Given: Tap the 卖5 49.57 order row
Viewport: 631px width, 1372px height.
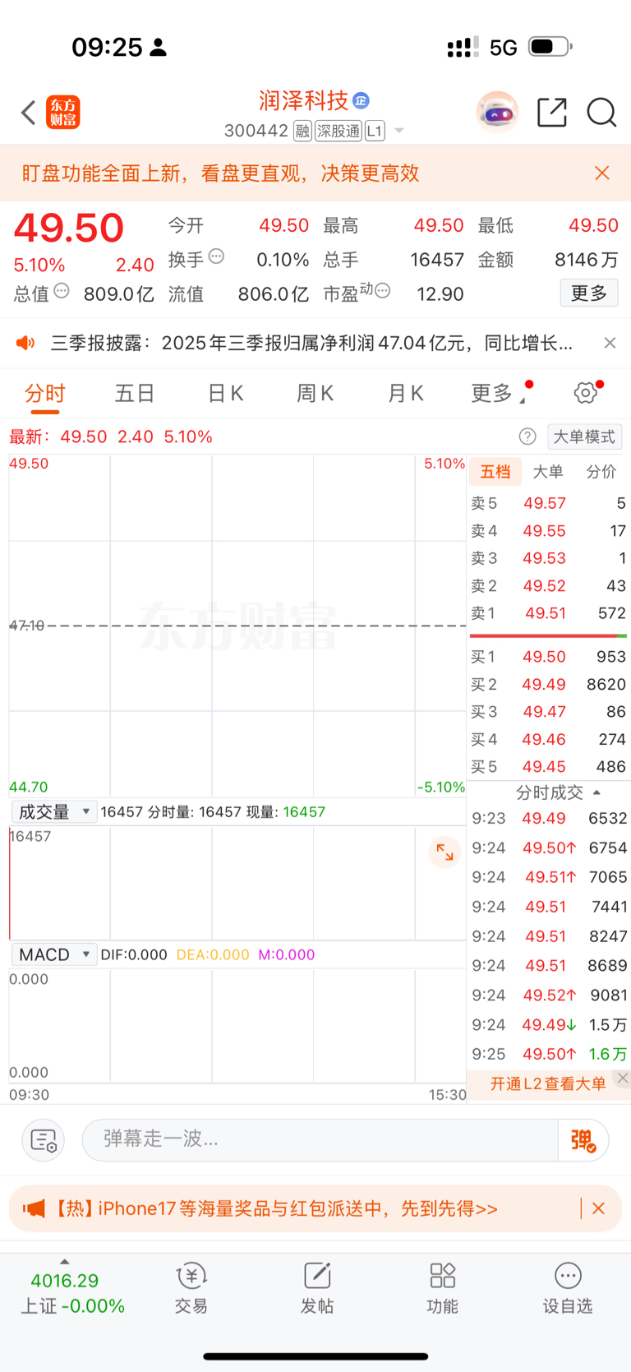Looking at the screenshot, I should pos(548,503).
